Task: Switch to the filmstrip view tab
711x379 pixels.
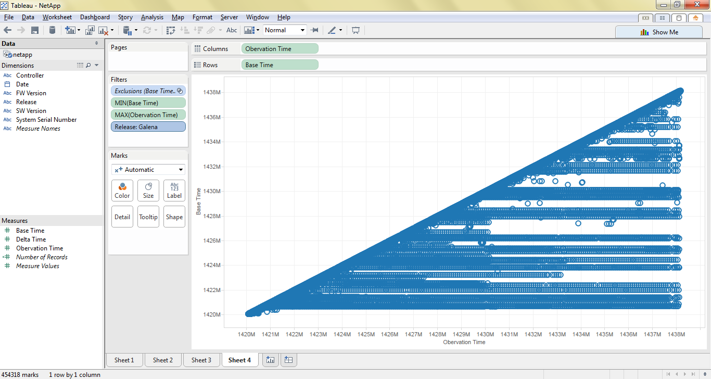Action: [x=646, y=18]
